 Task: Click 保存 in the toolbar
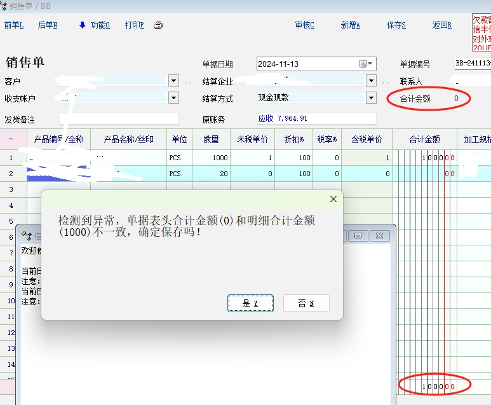point(396,25)
